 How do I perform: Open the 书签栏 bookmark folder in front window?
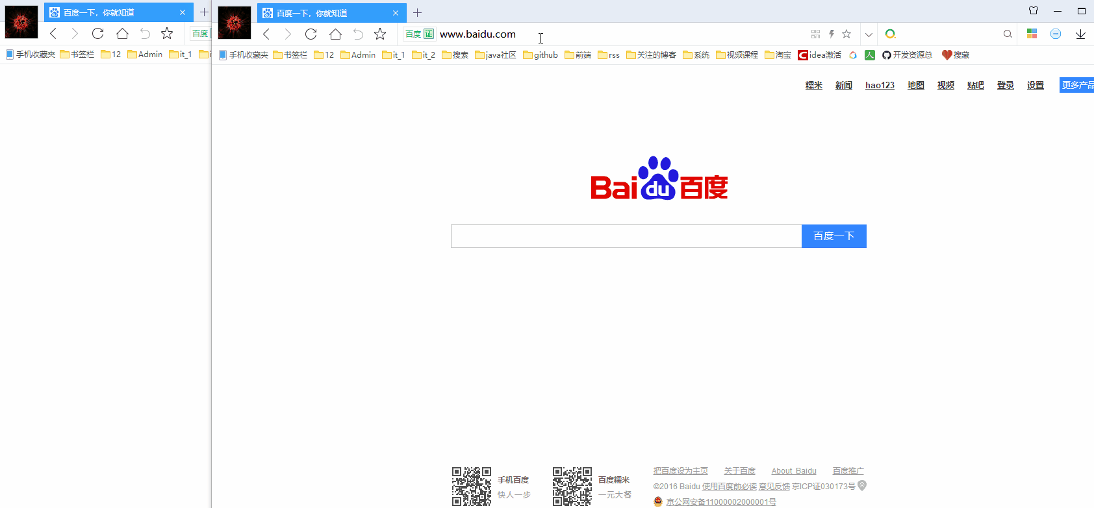pos(290,55)
